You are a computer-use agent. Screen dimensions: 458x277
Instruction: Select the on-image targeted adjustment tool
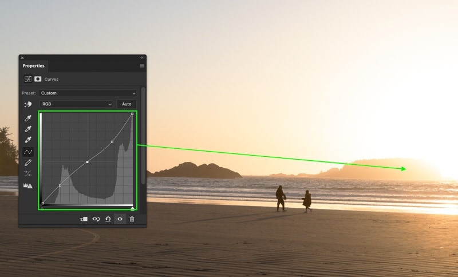pyautogui.click(x=27, y=105)
